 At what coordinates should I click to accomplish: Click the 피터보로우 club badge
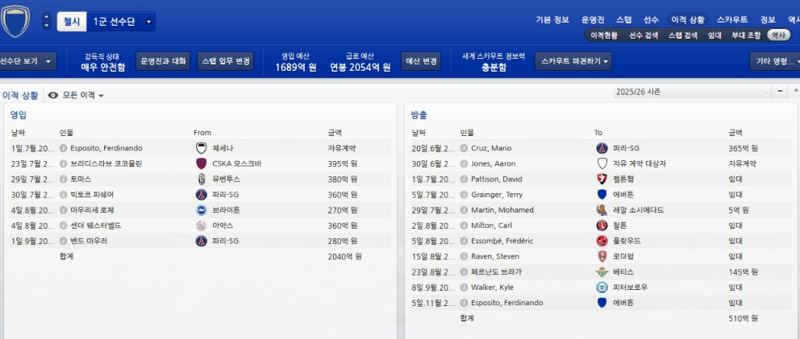[601, 287]
